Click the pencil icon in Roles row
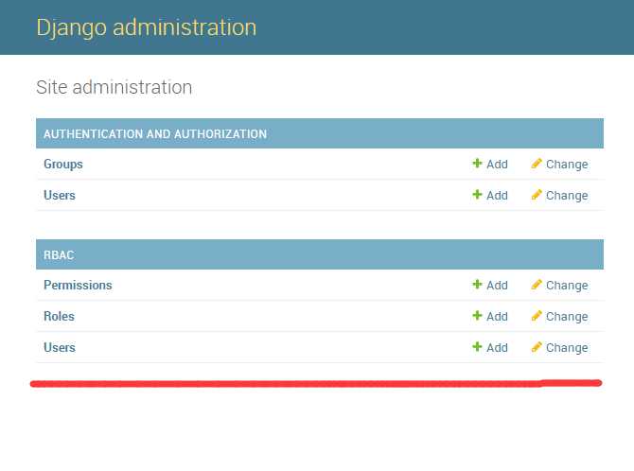 pyautogui.click(x=537, y=315)
